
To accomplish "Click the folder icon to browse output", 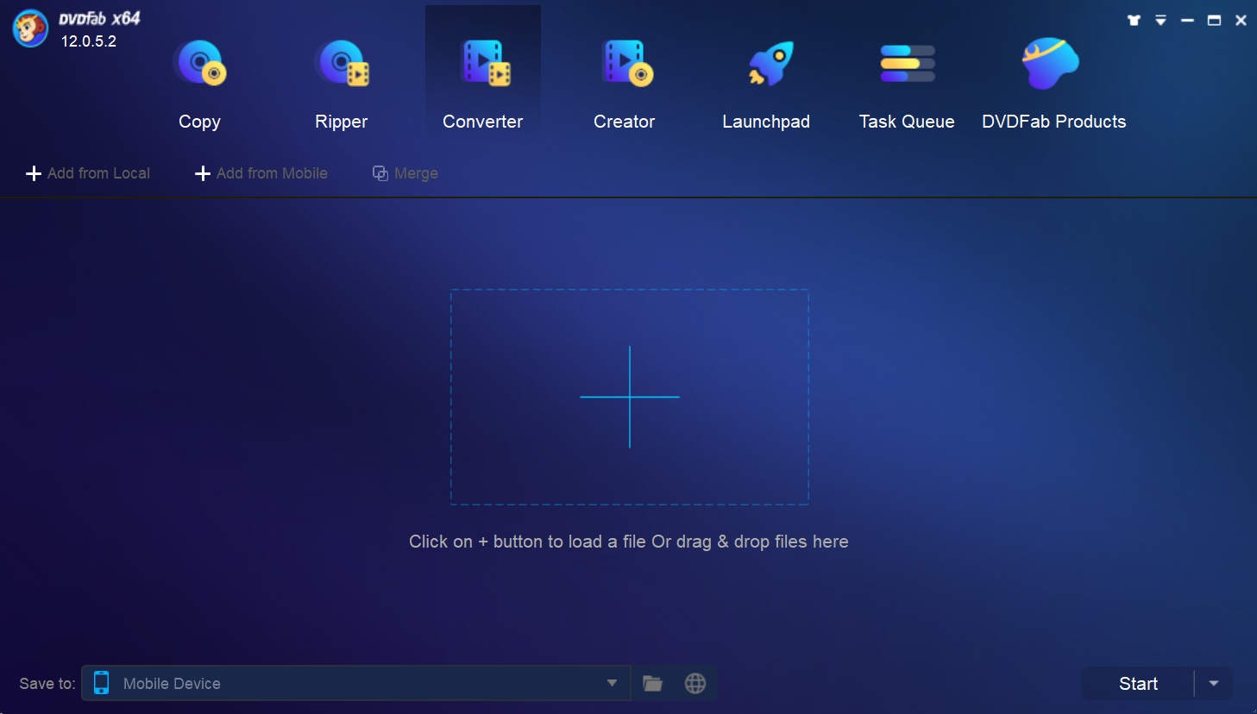I will point(653,683).
